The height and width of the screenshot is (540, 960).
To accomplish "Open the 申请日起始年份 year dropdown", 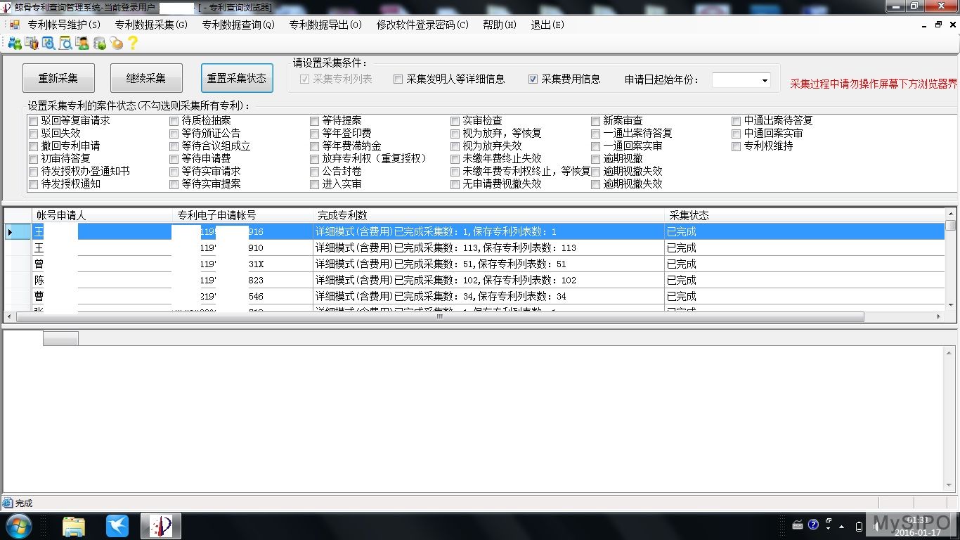I will (765, 81).
